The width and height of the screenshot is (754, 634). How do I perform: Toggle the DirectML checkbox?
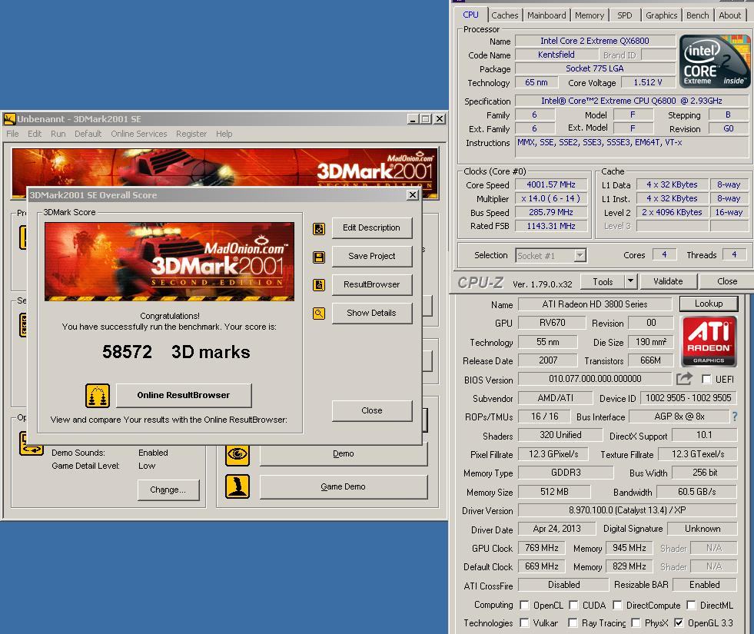point(691,605)
